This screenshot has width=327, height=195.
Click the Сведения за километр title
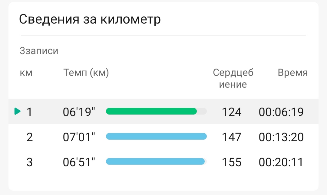[90, 19]
